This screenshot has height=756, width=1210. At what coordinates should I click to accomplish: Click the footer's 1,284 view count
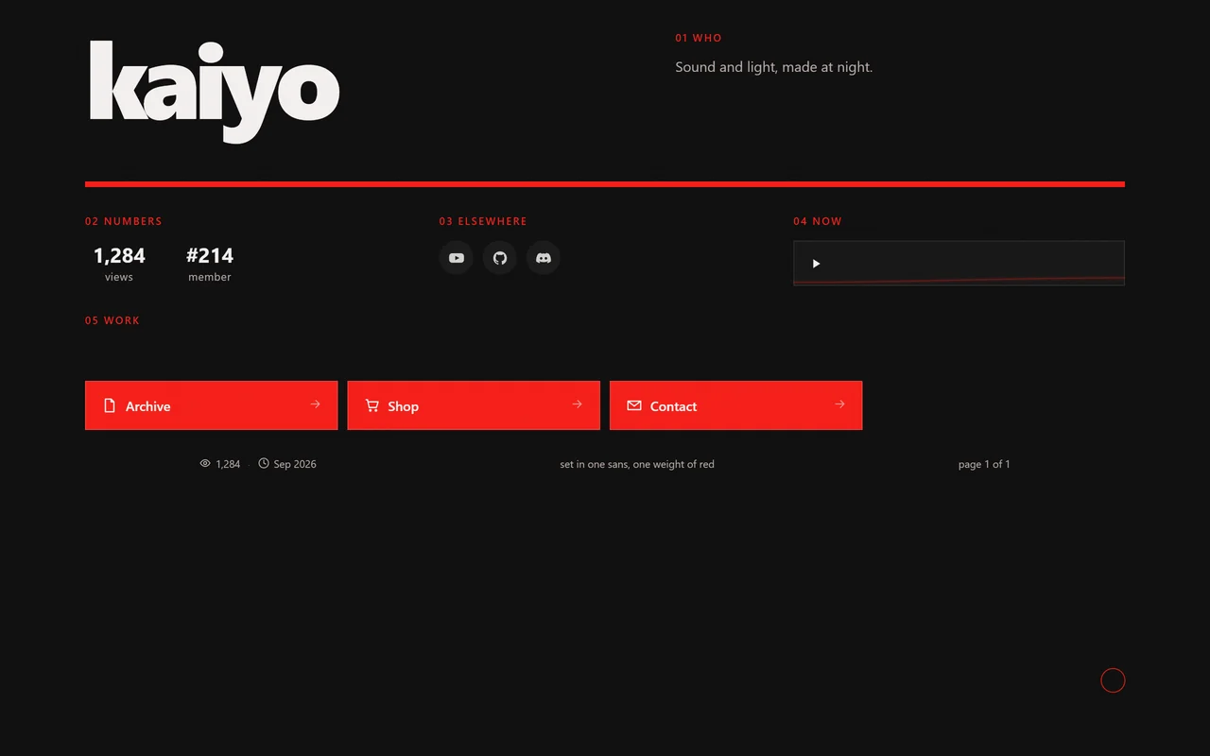click(x=228, y=464)
